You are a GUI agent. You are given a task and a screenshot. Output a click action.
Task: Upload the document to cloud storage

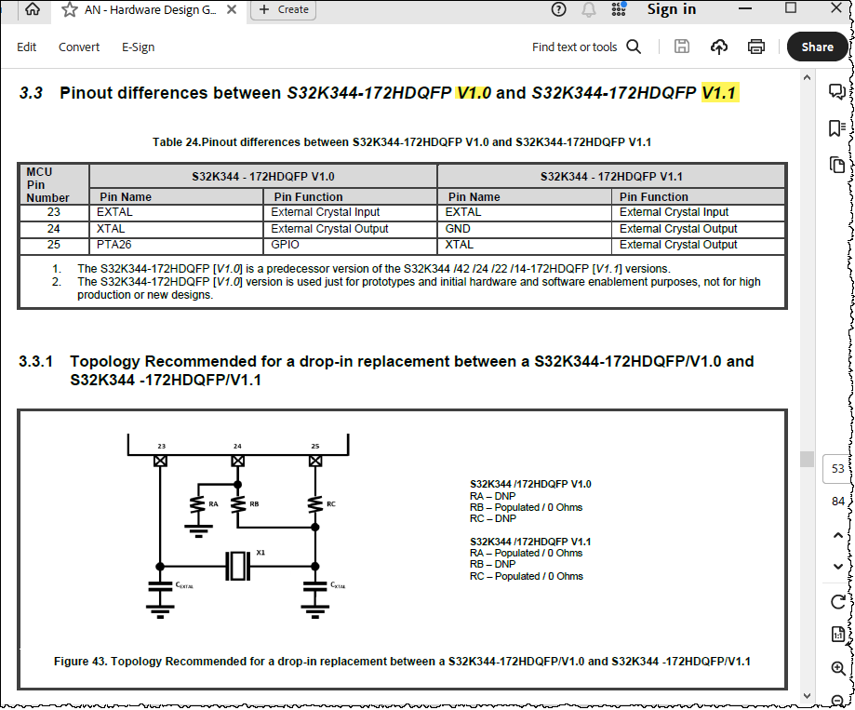(x=717, y=47)
